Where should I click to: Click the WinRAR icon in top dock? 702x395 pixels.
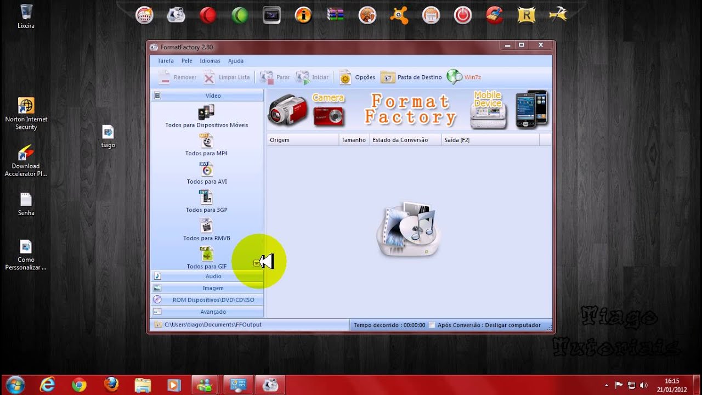pos(335,15)
